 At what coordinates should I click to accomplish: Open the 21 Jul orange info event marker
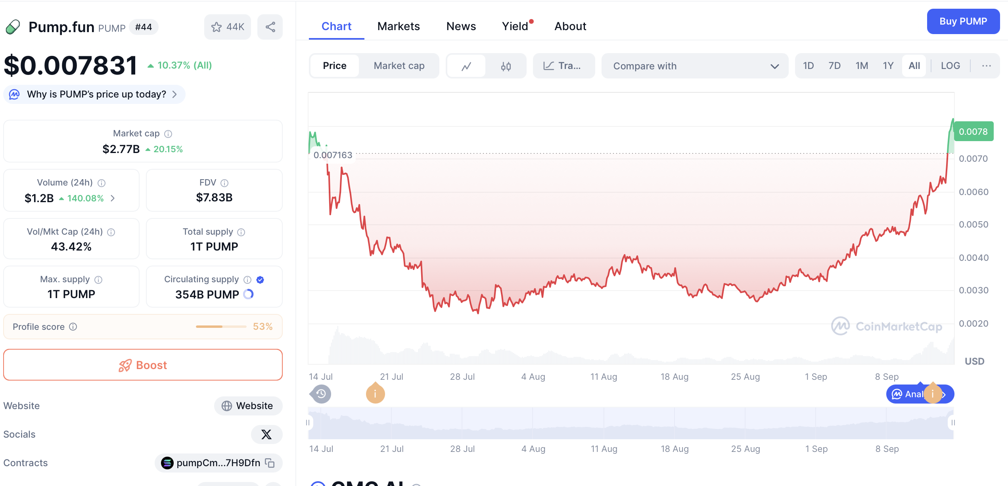(375, 394)
